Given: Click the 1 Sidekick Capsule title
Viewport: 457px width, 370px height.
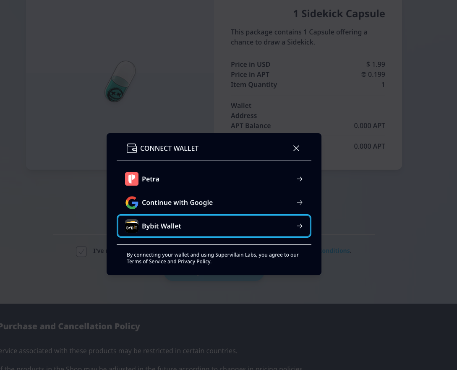Looking at the screenshot, I should (339, 14).
